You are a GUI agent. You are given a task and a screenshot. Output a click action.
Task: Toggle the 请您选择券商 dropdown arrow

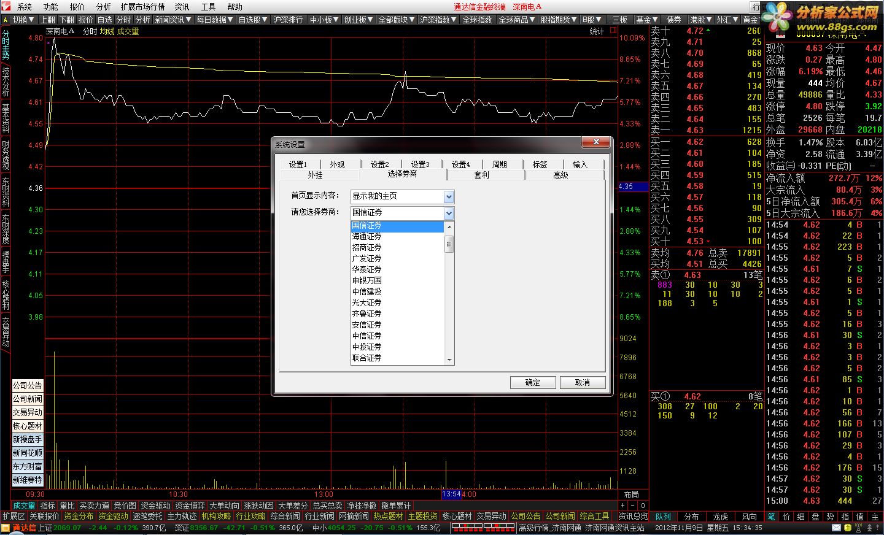[449, 213]
